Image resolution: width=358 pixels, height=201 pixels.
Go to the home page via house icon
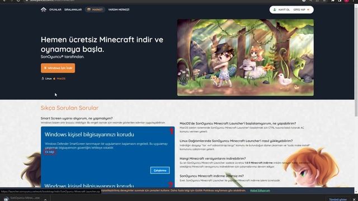[x=44, y=9]
